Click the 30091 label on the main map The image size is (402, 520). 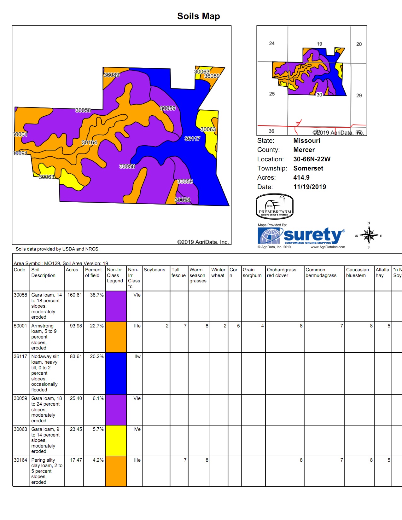point(20,153)
